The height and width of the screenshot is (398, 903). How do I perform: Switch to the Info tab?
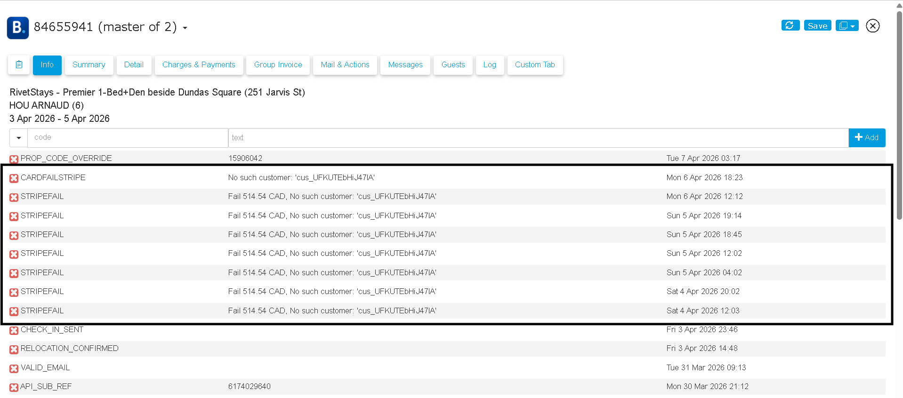(47, 65)
